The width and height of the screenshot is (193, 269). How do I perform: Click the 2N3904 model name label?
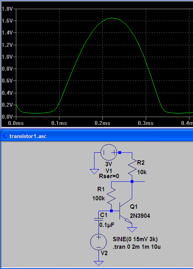click(x=140, y=216)
